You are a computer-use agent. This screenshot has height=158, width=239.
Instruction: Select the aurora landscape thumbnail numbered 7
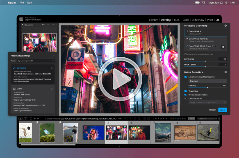[x=163, y=133]
